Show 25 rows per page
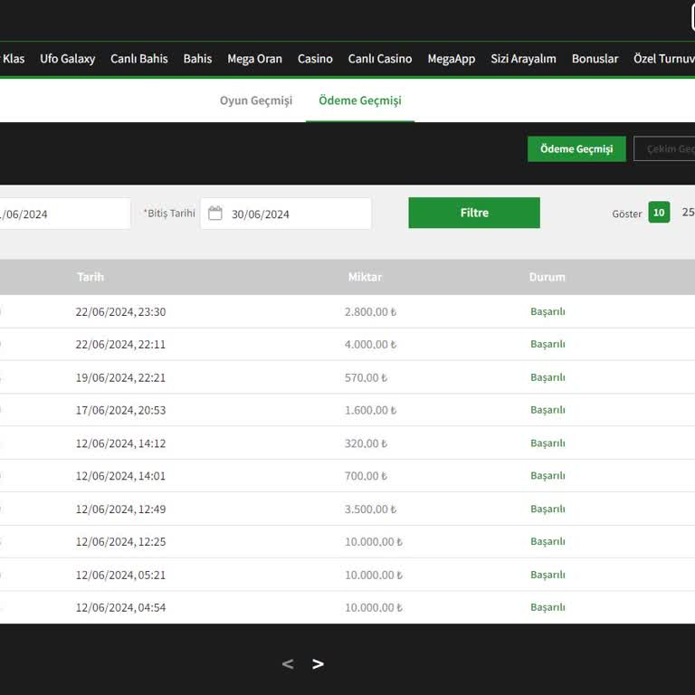The width and height of the screenshot is (695, 695). click(688, 213)
